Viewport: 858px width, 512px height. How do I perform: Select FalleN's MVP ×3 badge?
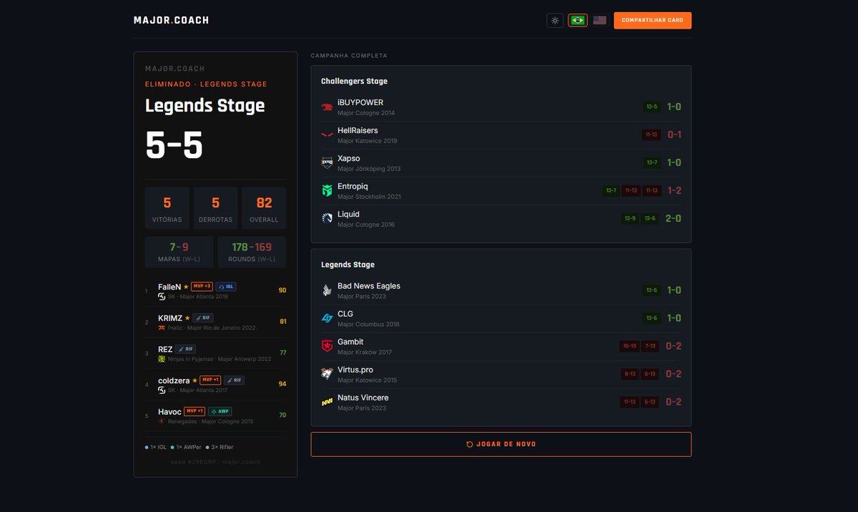(x=202, y=287)
